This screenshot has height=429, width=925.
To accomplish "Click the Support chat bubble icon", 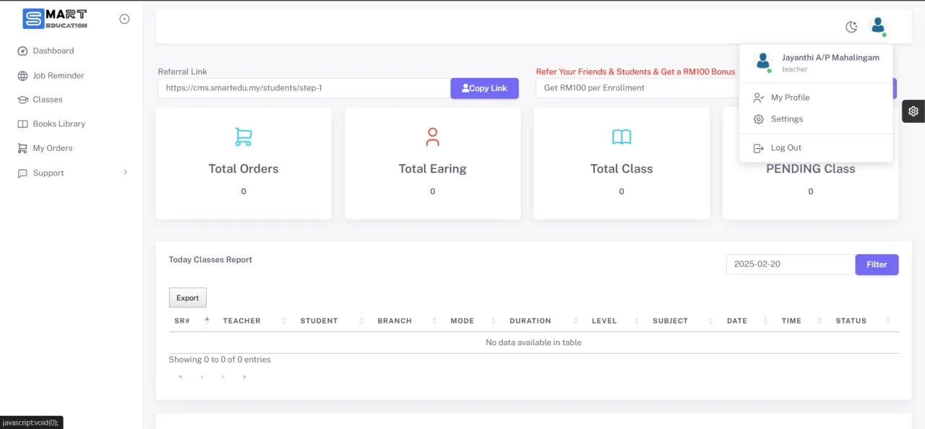I will pos(22,173).
